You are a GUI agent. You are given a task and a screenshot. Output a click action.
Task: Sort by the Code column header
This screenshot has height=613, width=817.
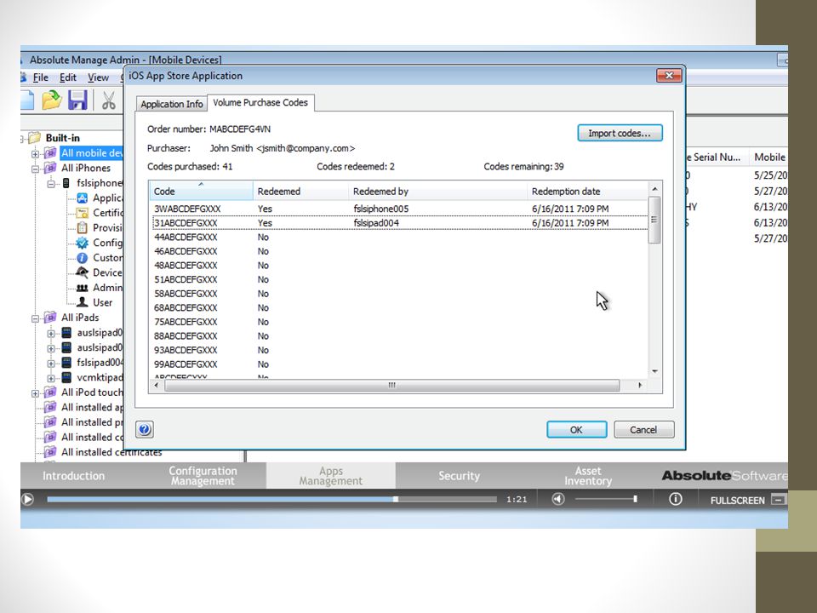(201, 191)
